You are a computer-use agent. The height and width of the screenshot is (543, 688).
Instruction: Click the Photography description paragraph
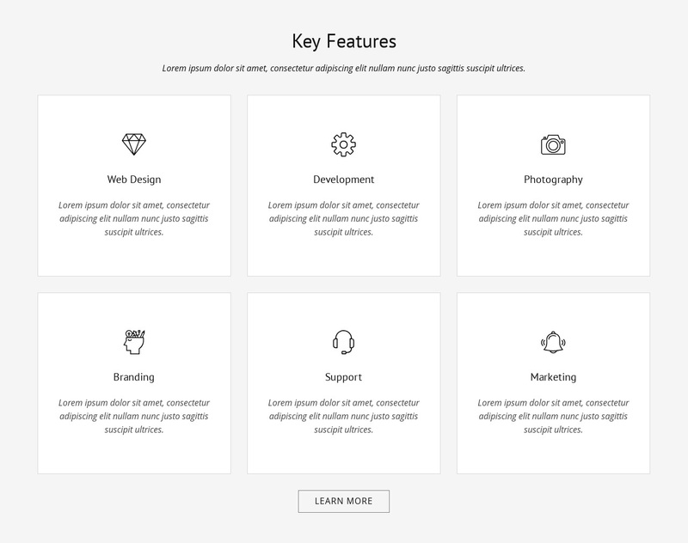pos(553,218)
